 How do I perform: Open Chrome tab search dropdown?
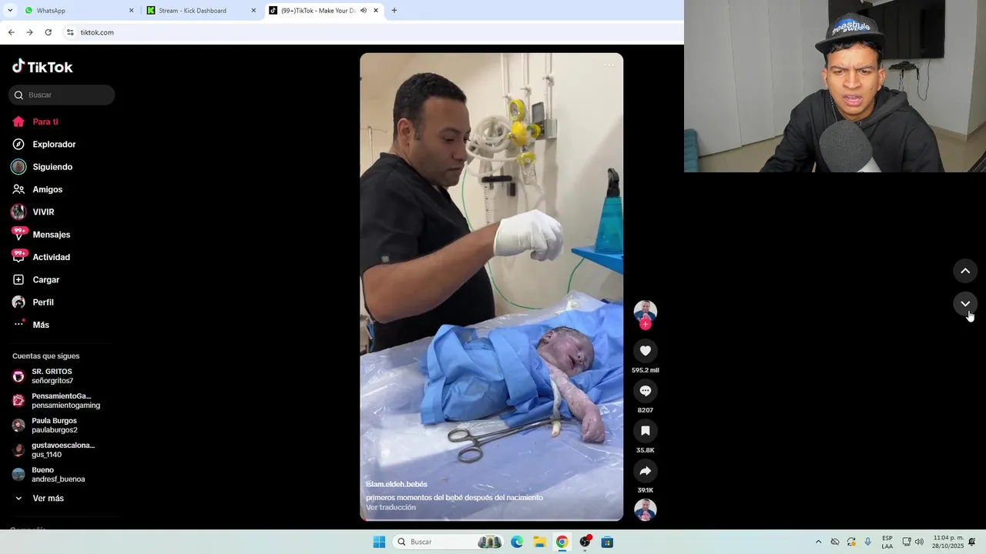point(9,11)
